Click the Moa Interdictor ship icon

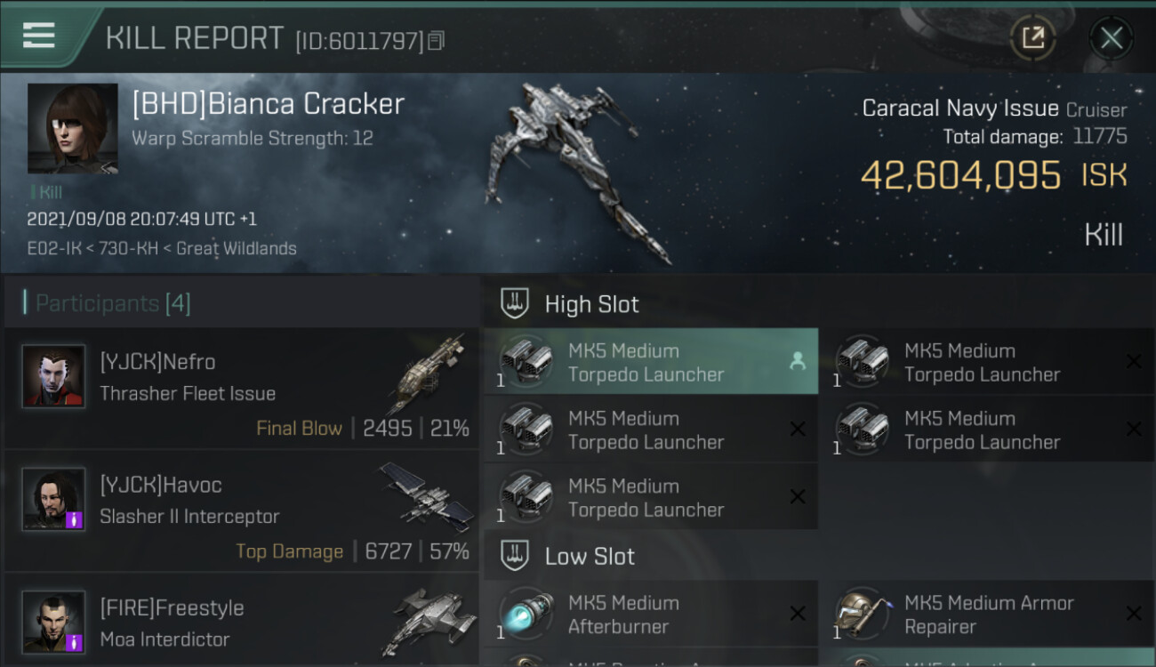pyautogui.click(x=428, y=621)
